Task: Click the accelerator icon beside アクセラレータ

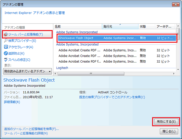Action: 6,47
